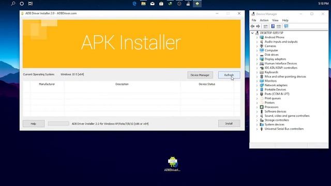Click the Scan for hardware changes monitor icon
Screen dimensions: 331x186
pos(286,26)
